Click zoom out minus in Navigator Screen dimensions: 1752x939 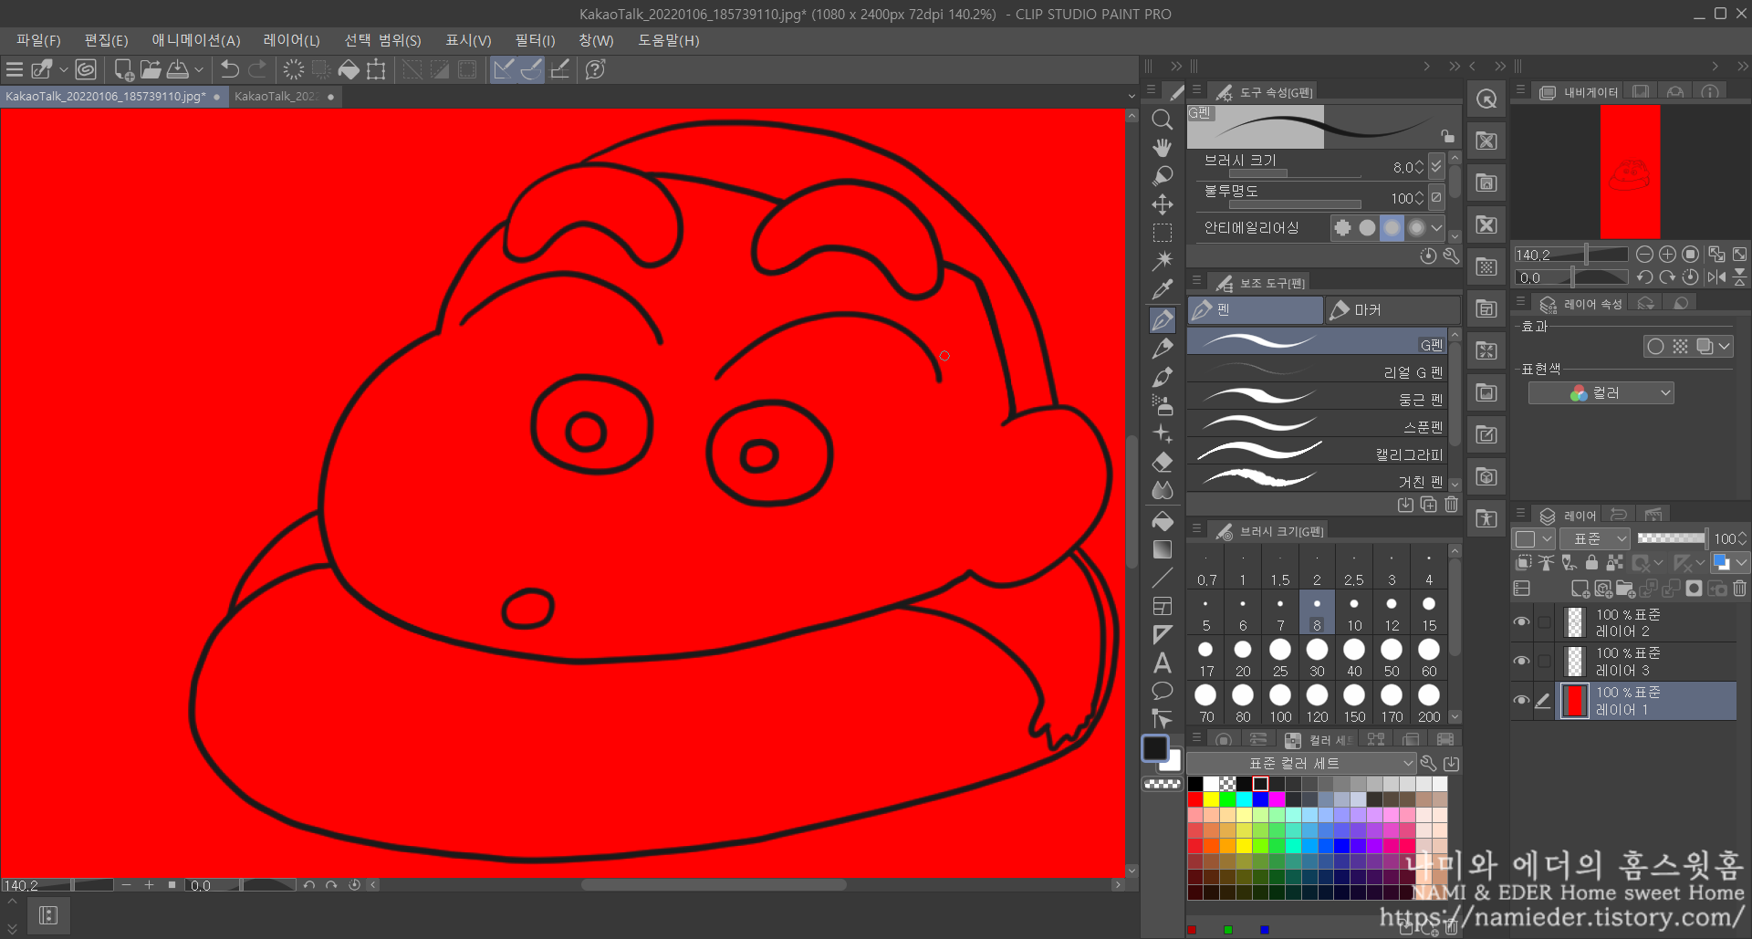click(1644, 255)
